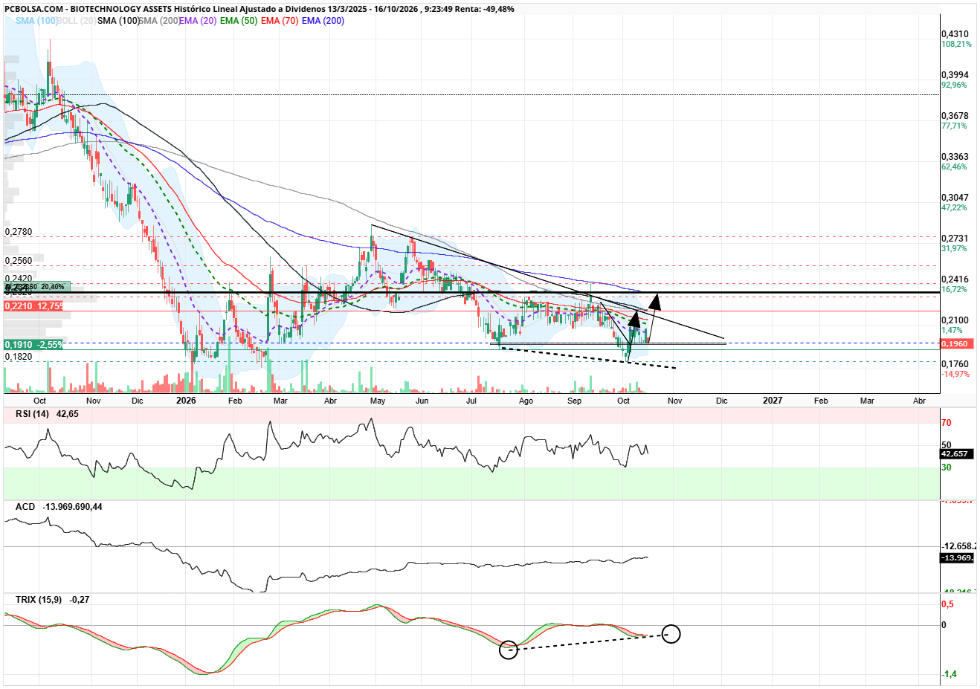Image resolution: width=980 pixels, height=689 pixels.
Task: Click the ACD indicator label
Action: (x=25, y=507)
